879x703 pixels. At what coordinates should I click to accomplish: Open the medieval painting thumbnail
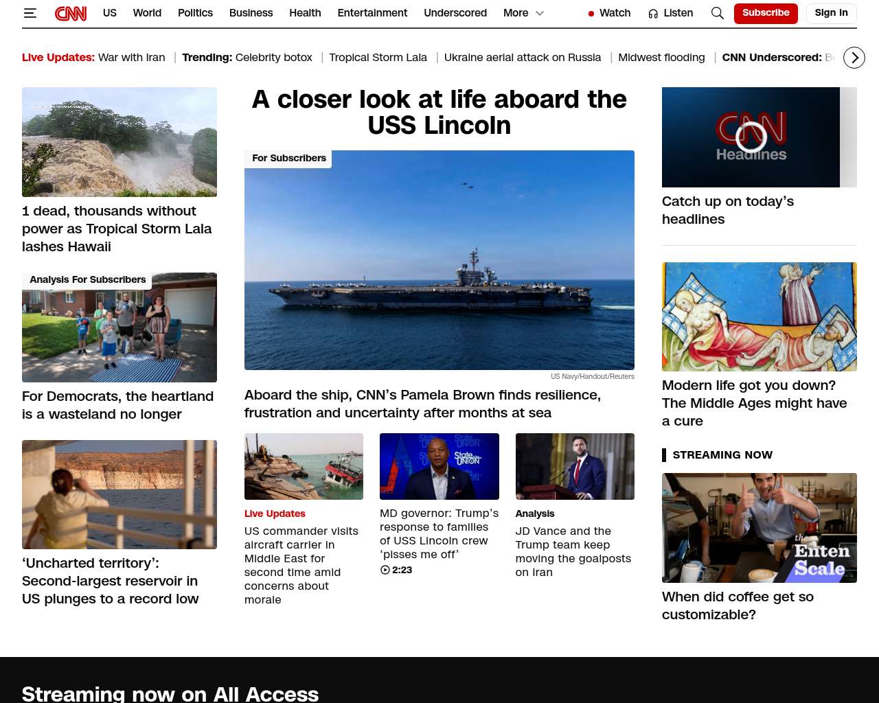[x=760, y=316]
